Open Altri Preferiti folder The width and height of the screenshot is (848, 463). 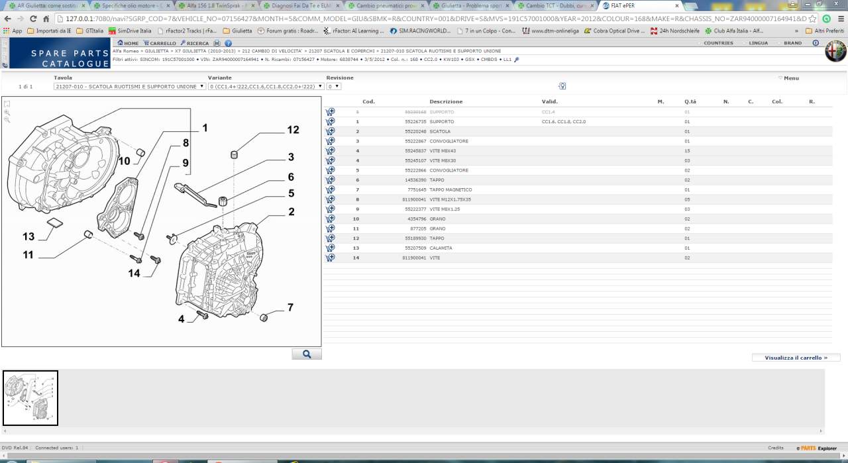click(x=824, y=30)
